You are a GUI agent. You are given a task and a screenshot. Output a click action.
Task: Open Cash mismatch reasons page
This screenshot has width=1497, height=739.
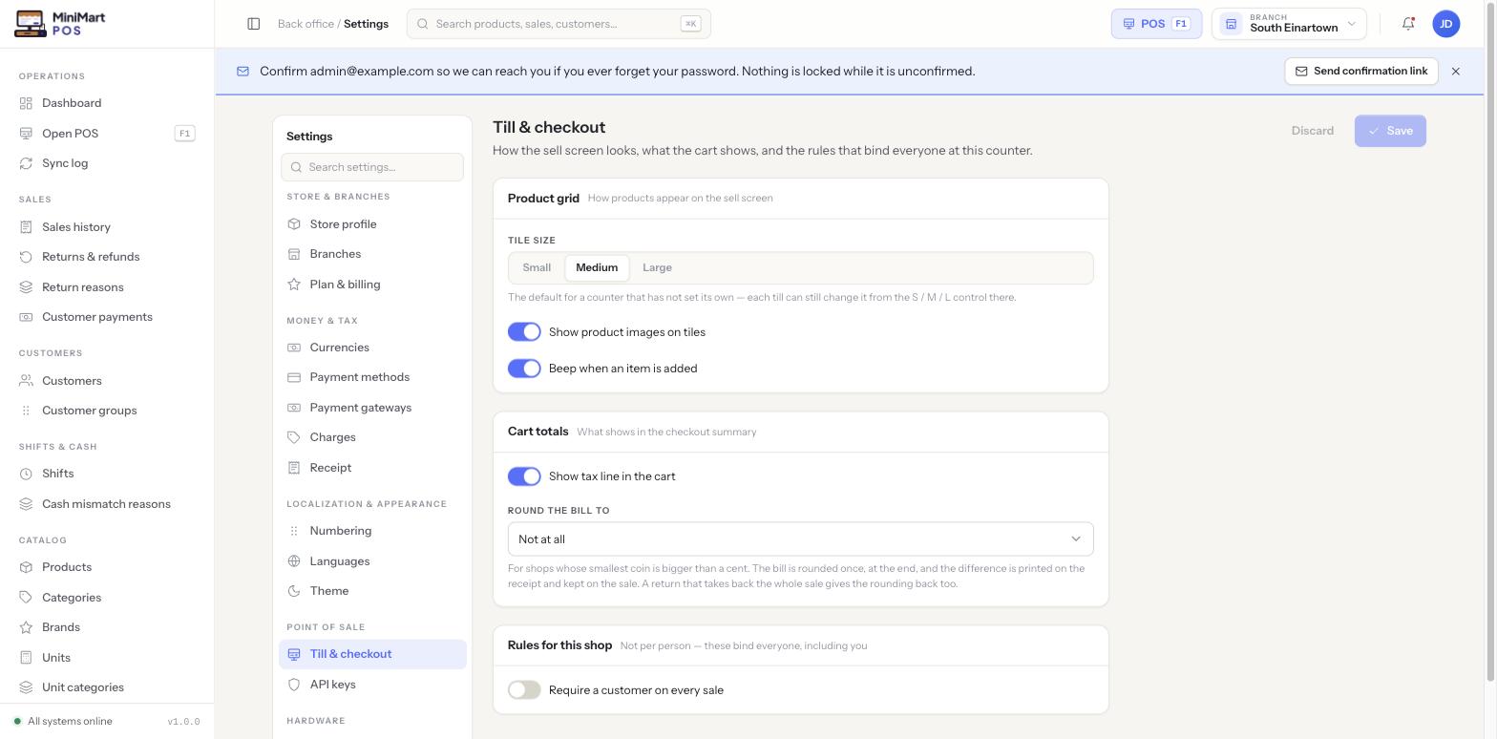[107, 504]
